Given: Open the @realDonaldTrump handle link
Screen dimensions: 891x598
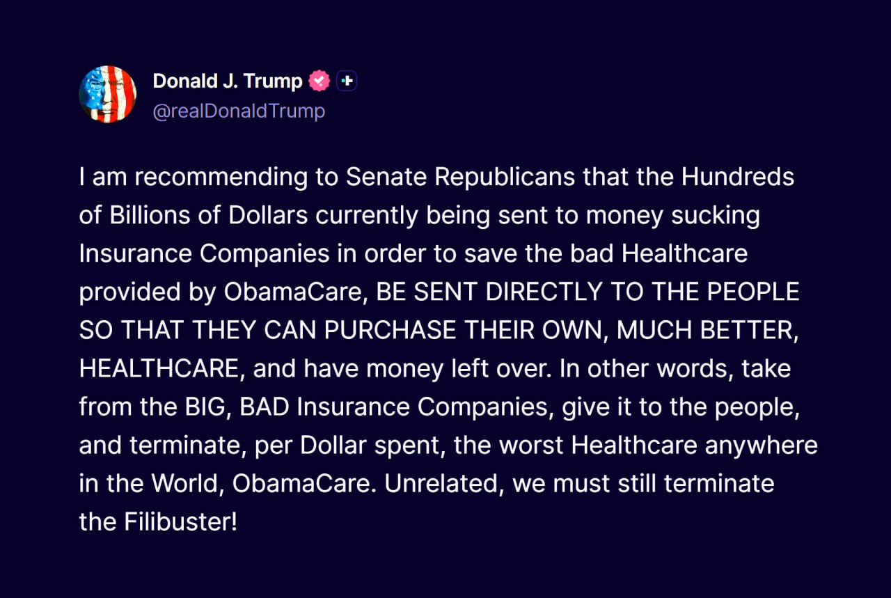Looking at the screenshot, I should pyautogui.click(x=239, y=111).
